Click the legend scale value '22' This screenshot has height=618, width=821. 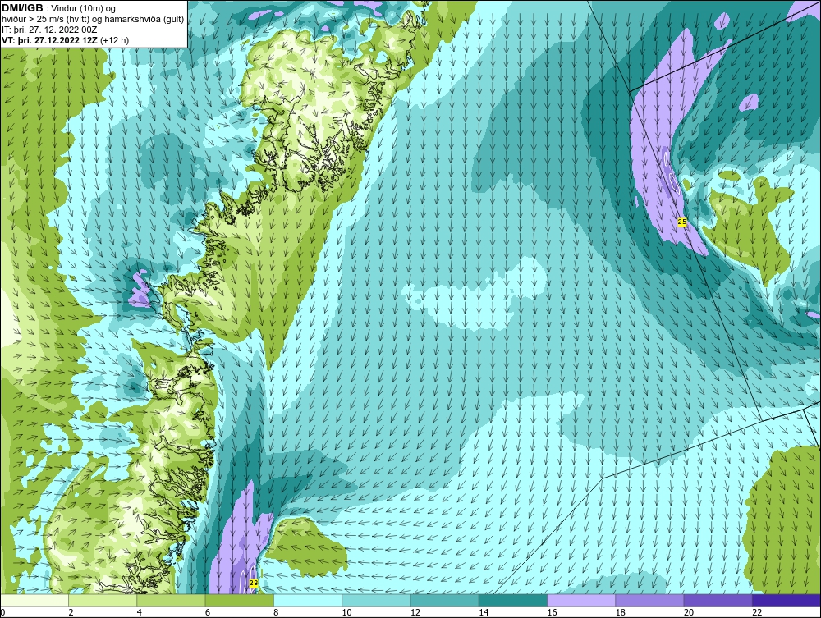coord(757,613)
